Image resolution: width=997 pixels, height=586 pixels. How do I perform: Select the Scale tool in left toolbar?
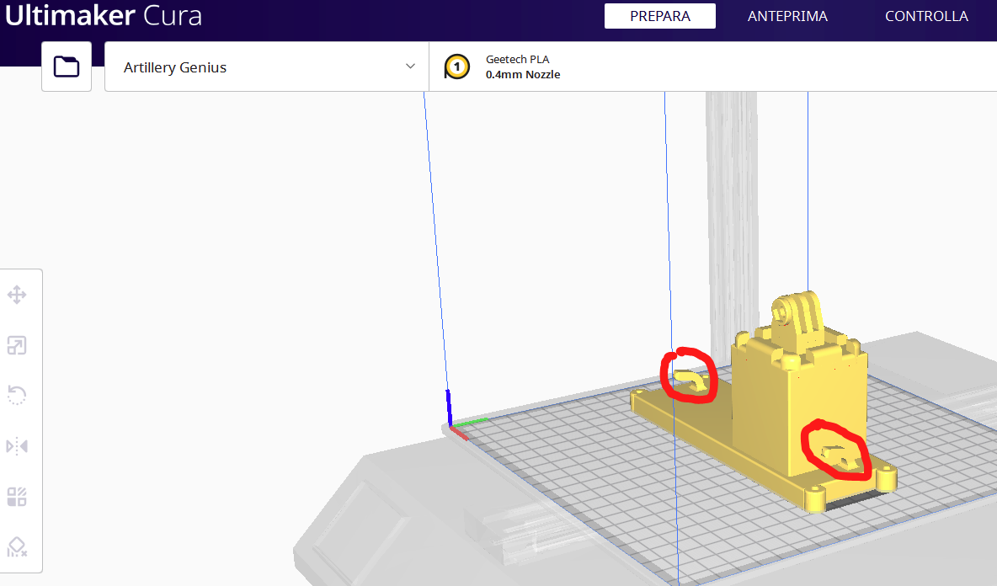[x=17, y=345]
